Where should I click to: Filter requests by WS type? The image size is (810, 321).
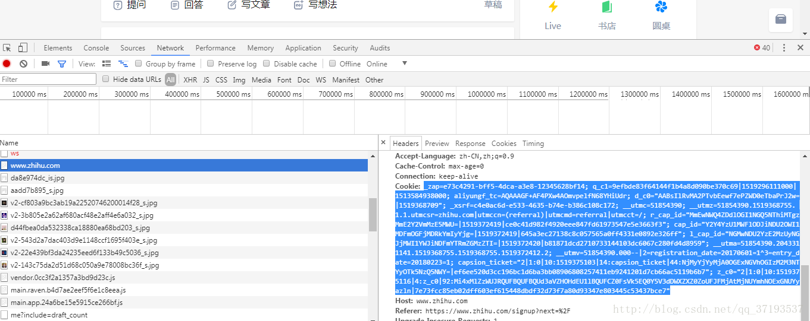(x=321, y=80)
